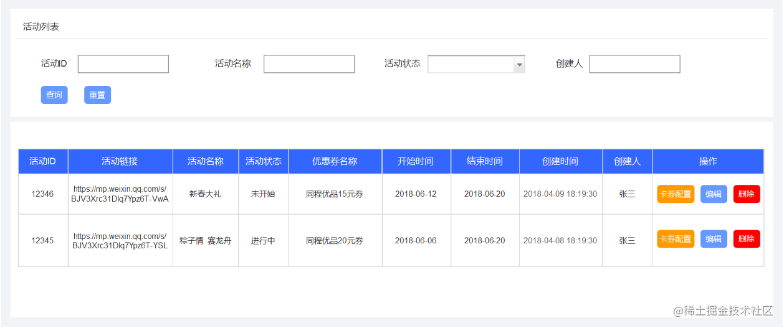Click the 重置 reset button
The height and width of the screenshot is (328, 784).
[x=97, y=95]
